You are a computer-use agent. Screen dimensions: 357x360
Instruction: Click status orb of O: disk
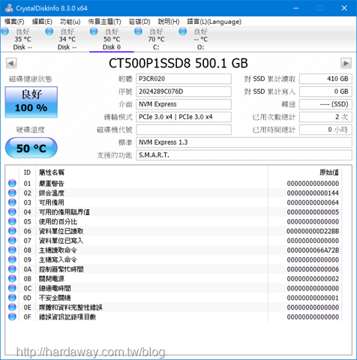coord(183,31)
